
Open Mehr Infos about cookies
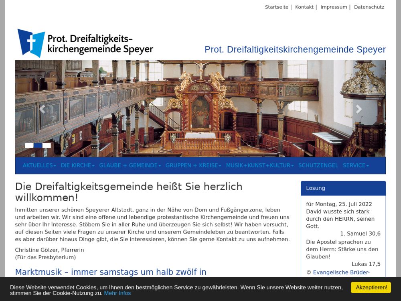coord(117,293)
